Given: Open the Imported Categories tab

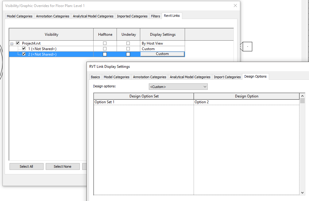Looking at the screenshot, I should [x=132, y=16].
